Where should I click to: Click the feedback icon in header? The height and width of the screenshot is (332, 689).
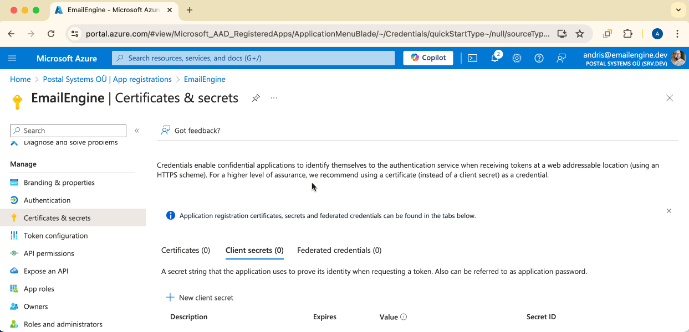click(x=561, y=58)
